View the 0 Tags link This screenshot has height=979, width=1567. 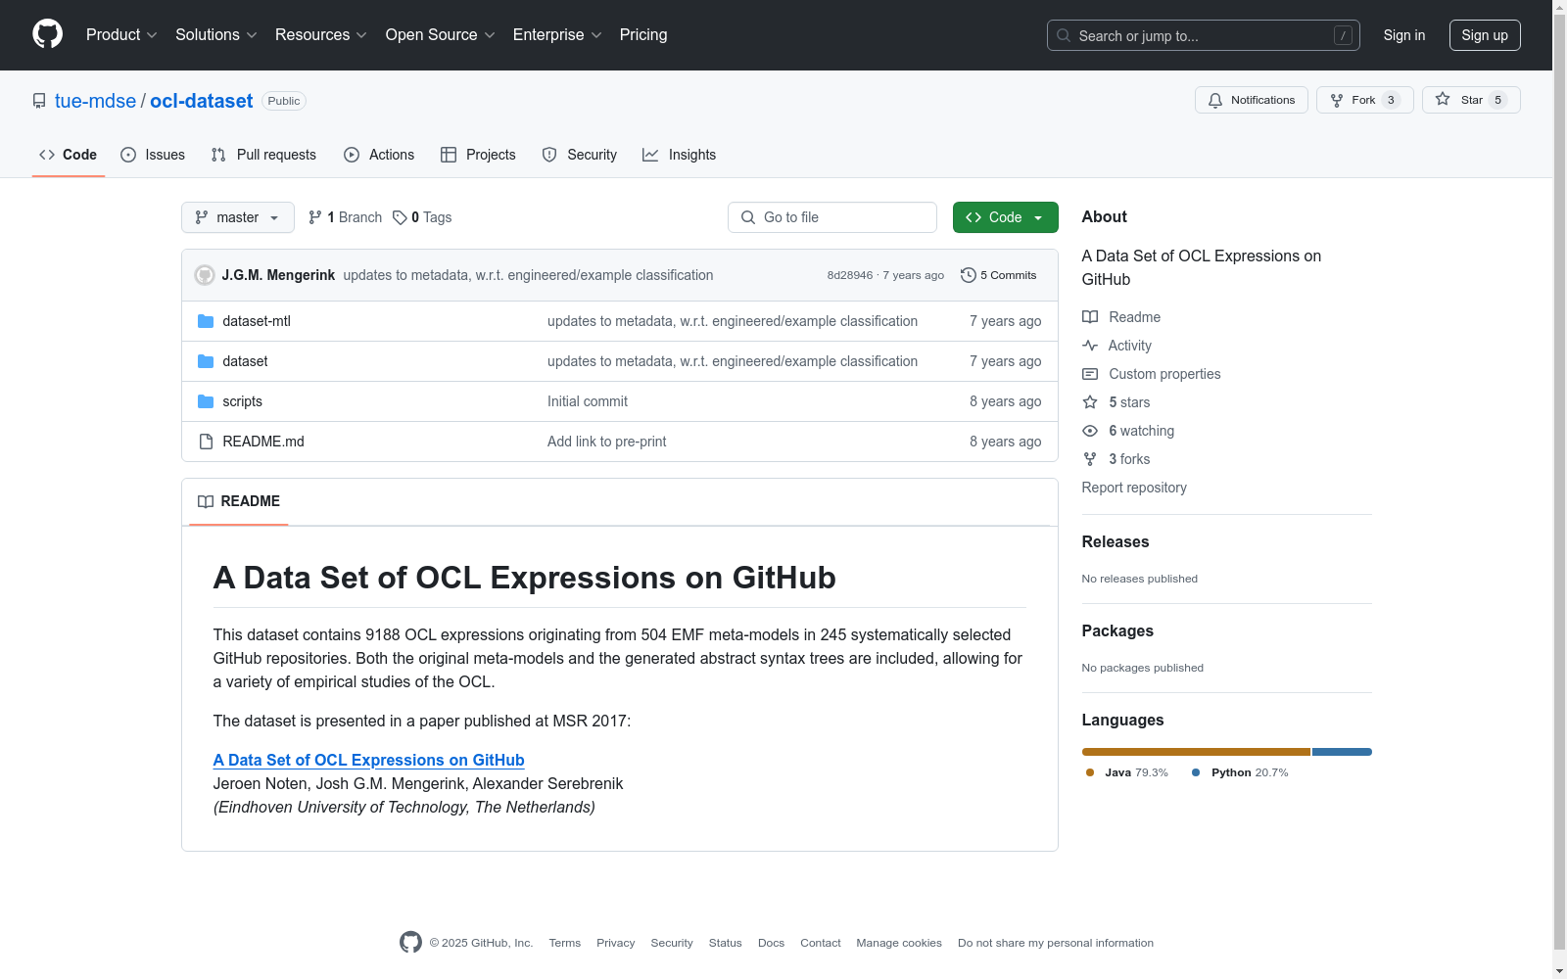pos(422,217)
